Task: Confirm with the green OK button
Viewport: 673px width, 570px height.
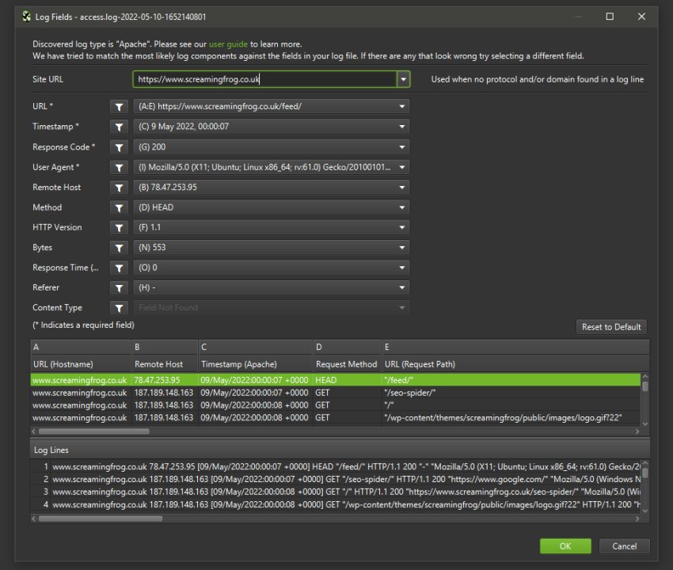Action: [565, 546]
